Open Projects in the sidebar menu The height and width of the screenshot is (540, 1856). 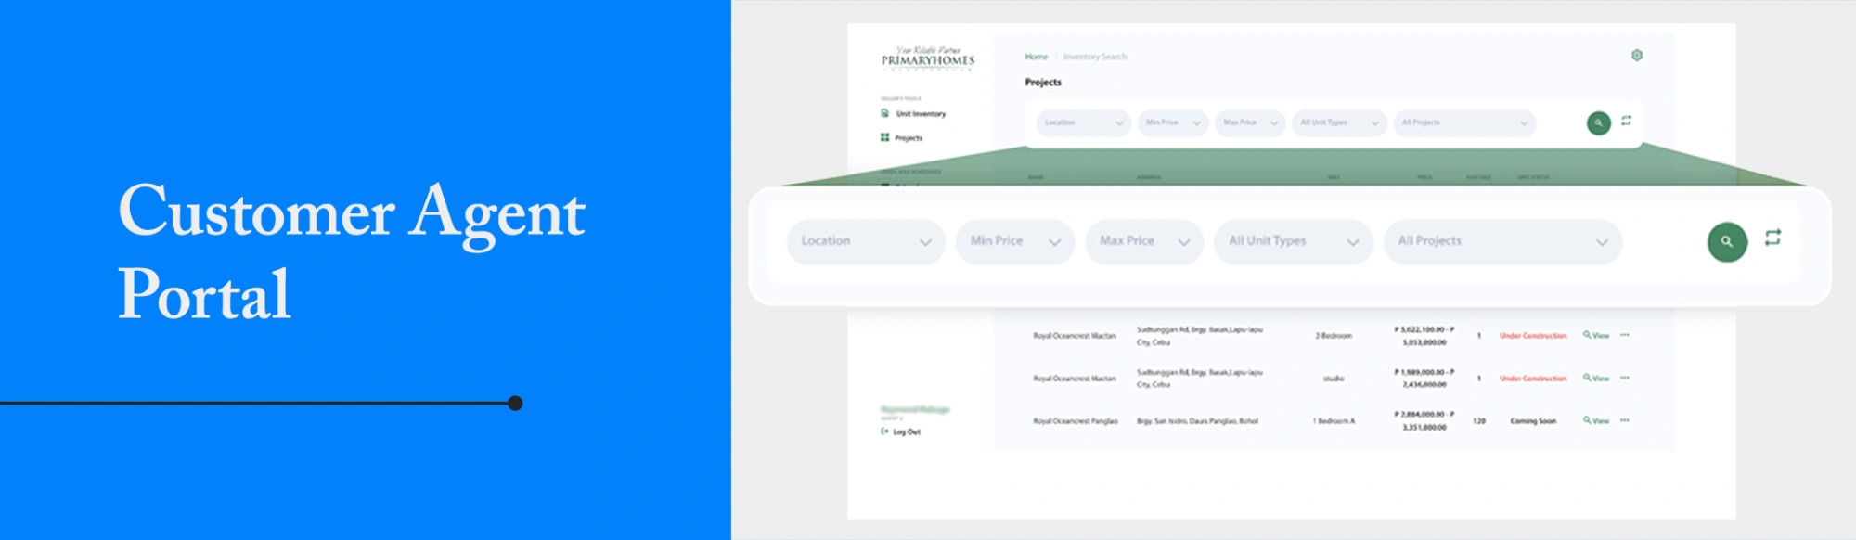(x=909, y=138)
